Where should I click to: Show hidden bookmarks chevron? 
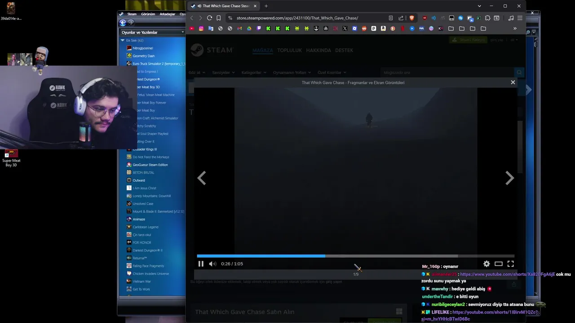click(515, 28)
